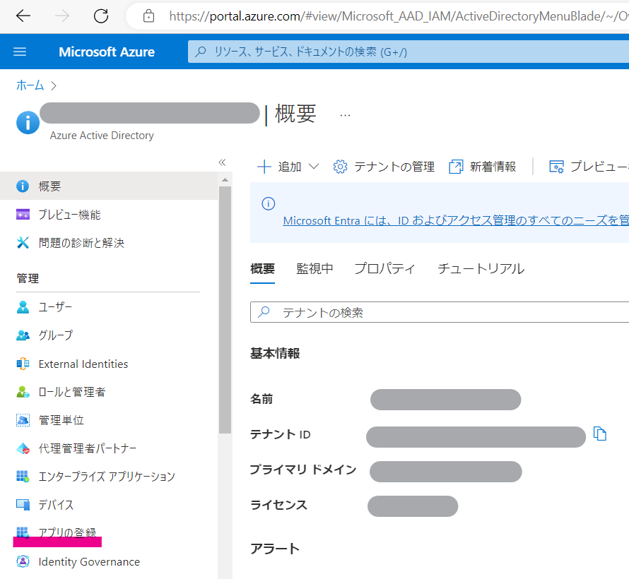Switch to the チュートリアル tab
Image resolution: width=629 pixels, height=579 pixels.
tap(481, 268)
